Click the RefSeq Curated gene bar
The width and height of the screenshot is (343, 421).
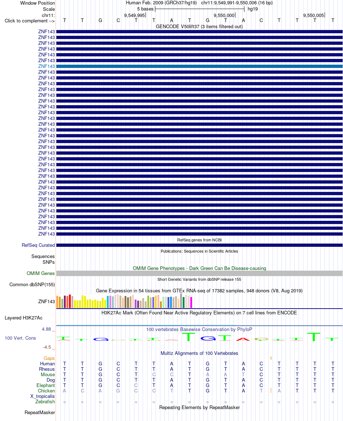(x=199, y=245)
